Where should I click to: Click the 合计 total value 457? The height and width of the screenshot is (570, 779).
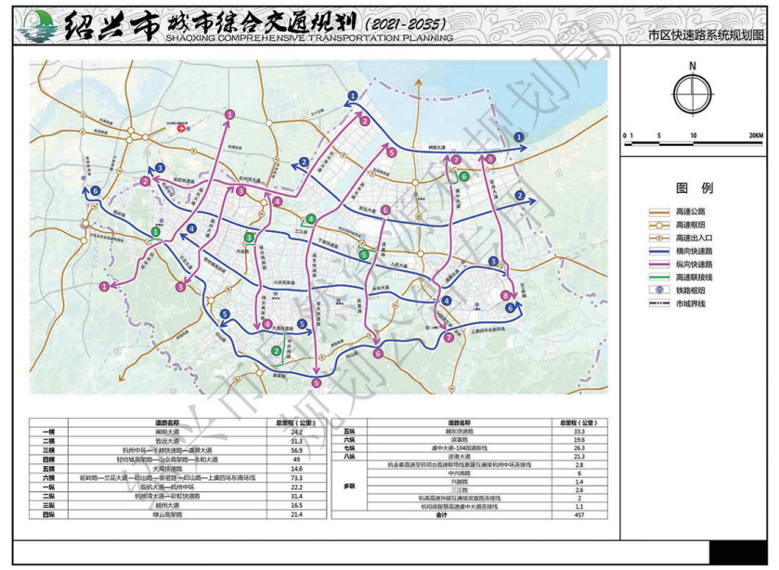pos(578,513)
